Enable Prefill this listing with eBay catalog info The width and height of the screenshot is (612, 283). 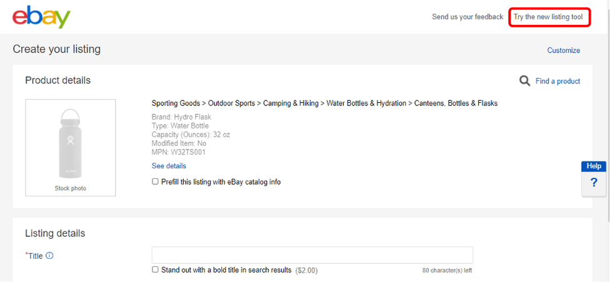[156, 182]
